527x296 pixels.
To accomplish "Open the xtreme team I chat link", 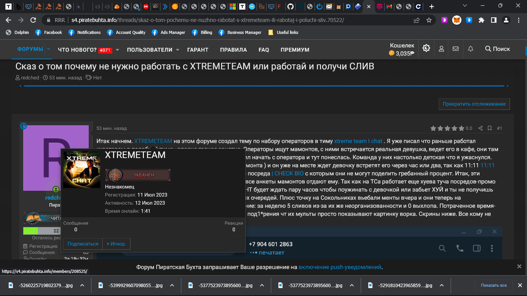I will [358, 141].
